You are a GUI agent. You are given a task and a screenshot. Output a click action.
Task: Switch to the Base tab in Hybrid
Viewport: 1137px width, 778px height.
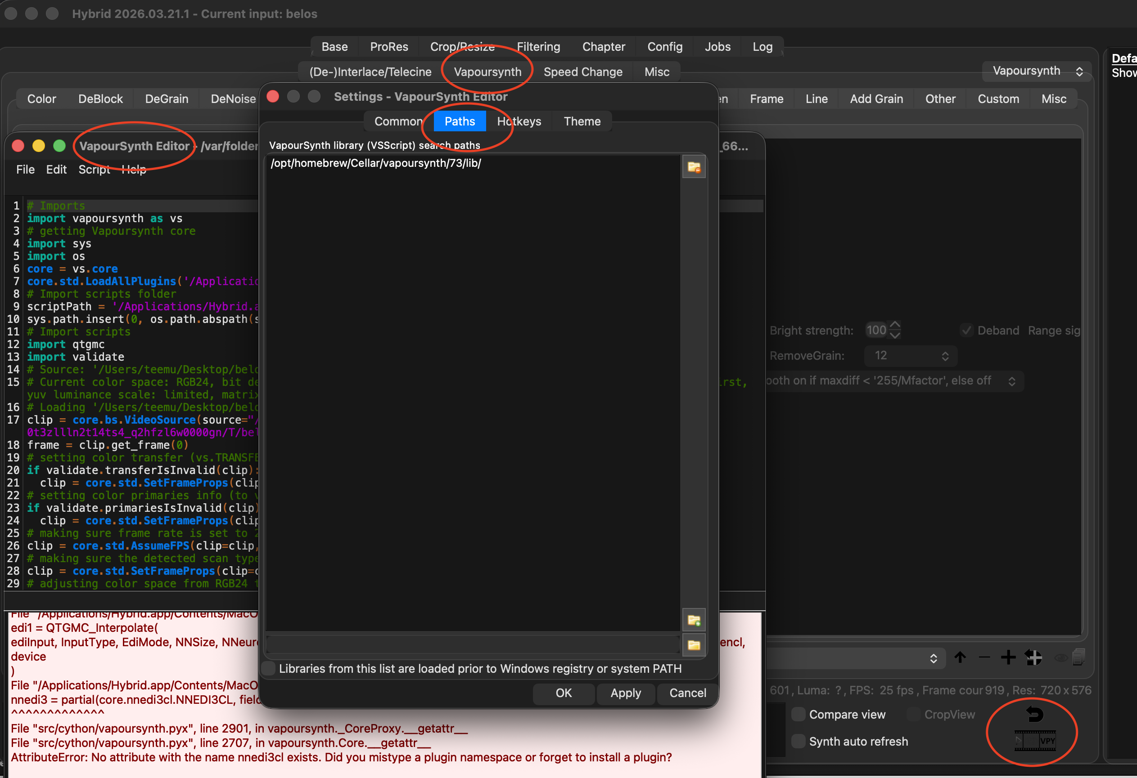coord(334,46)
